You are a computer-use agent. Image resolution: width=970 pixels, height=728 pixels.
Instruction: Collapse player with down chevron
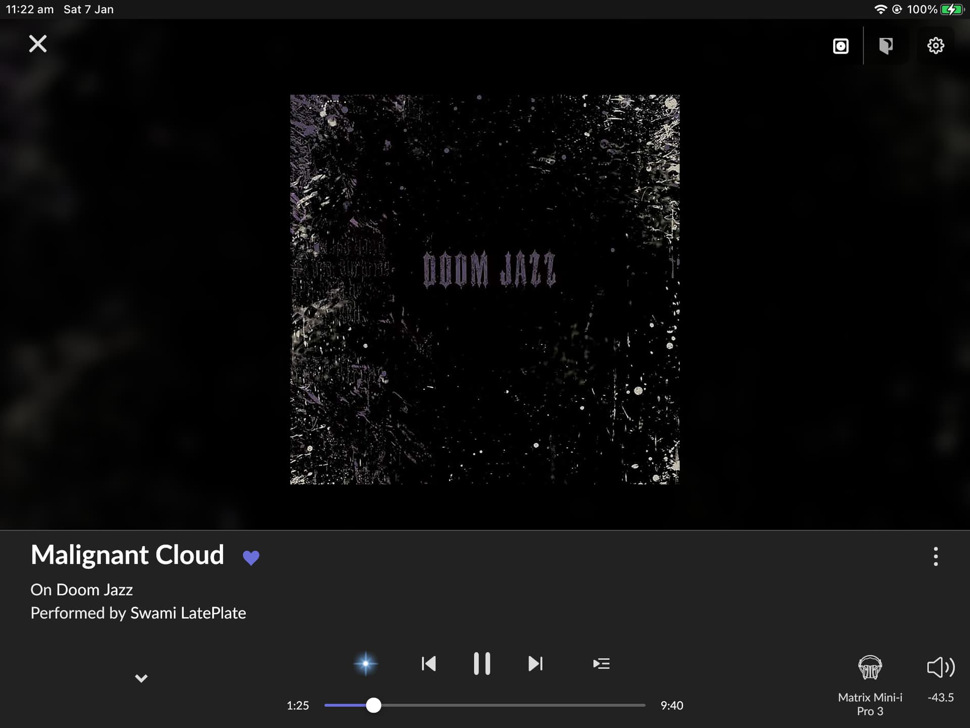[x=141, y=678]
